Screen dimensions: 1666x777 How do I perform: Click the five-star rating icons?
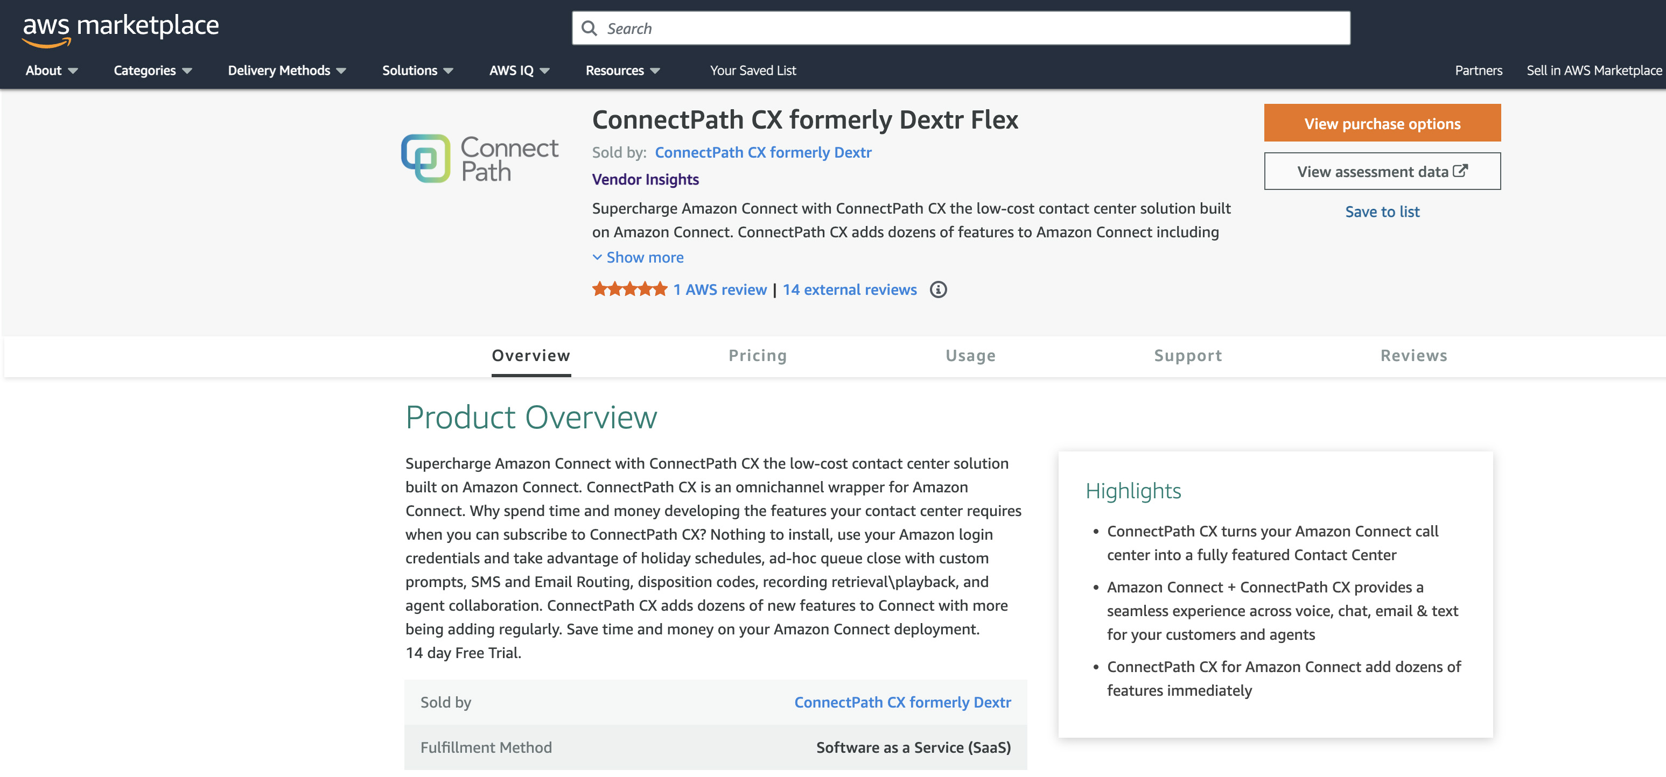tap(629, 289)
